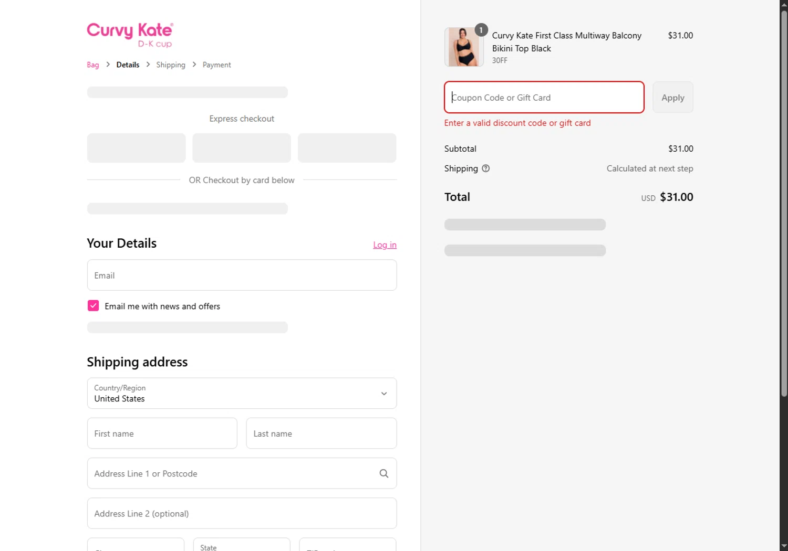788x551 pixels.
Task: Open the bikini top product thumbnail
Action: pos(464,47)
